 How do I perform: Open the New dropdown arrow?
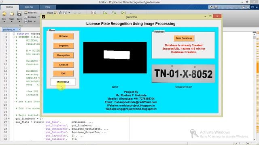point(4,21)
